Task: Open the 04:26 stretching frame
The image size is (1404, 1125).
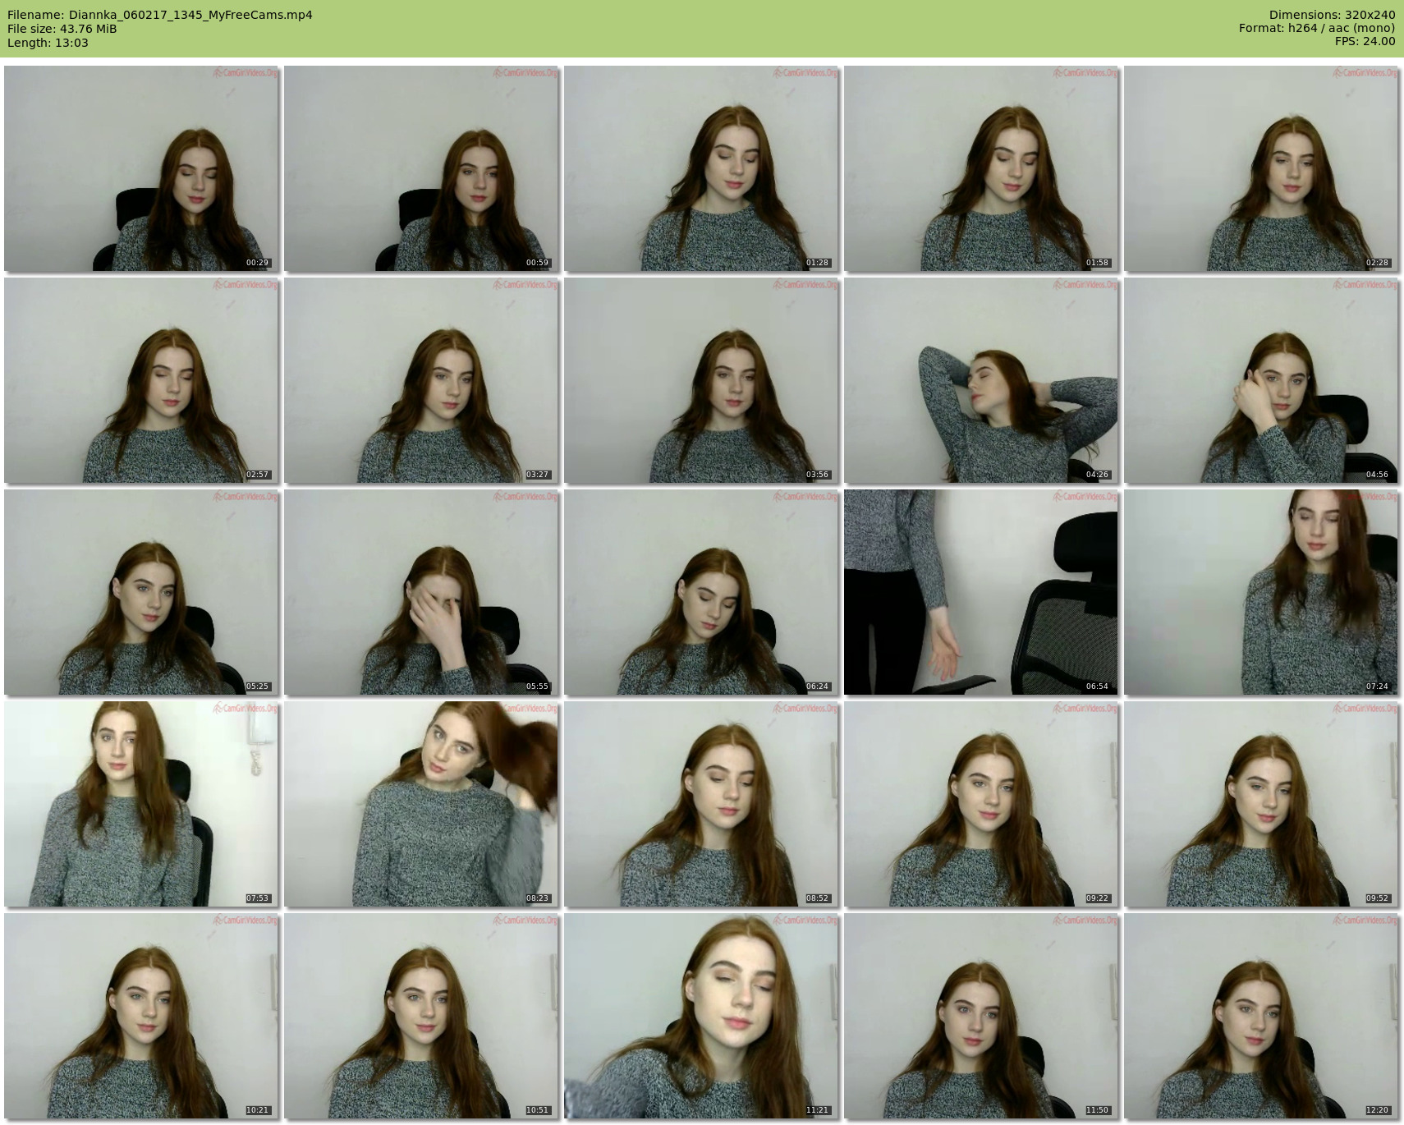Action: pyautogui.click(x=980, y=380)
